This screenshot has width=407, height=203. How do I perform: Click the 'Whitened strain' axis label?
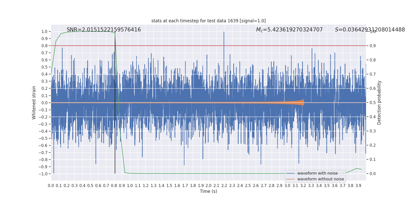point(34,103)
